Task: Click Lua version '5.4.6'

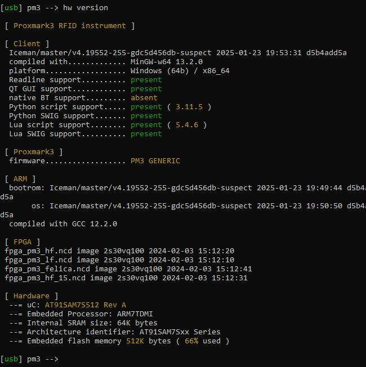Action: point(186,125)
